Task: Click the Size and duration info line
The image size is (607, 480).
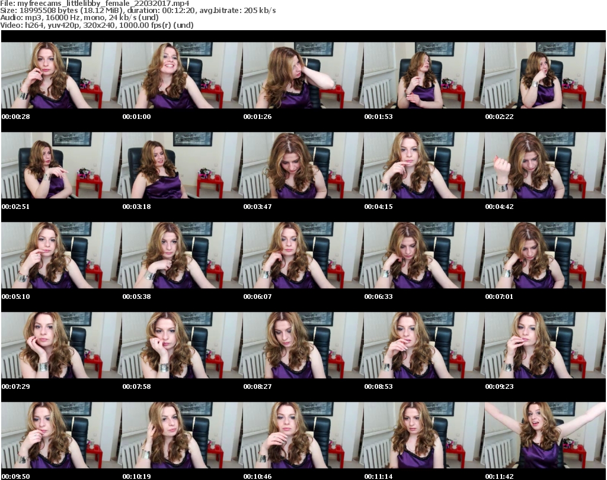Action: tap(138, 11)
